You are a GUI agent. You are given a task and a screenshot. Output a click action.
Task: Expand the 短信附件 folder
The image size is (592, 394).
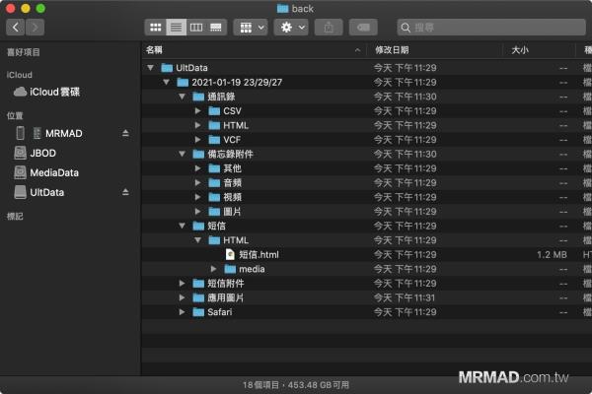click(x=182, y=283)
